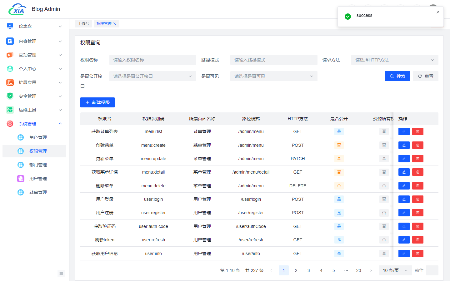450x281 pixels.
Task: Delete the 创建菜单 permission row
Action: click(x=418, y=145)
